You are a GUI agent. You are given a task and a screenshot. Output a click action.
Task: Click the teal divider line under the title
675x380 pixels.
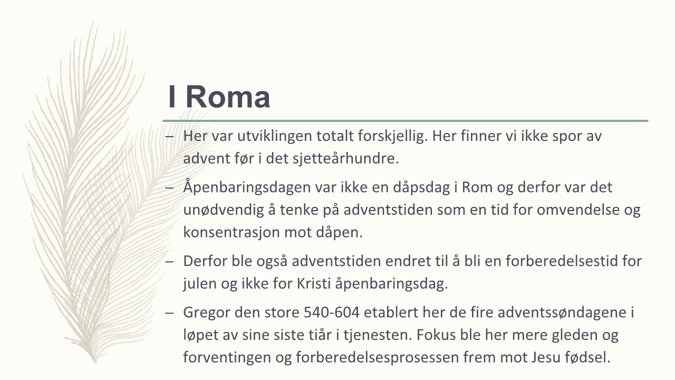tap(405, 121)
